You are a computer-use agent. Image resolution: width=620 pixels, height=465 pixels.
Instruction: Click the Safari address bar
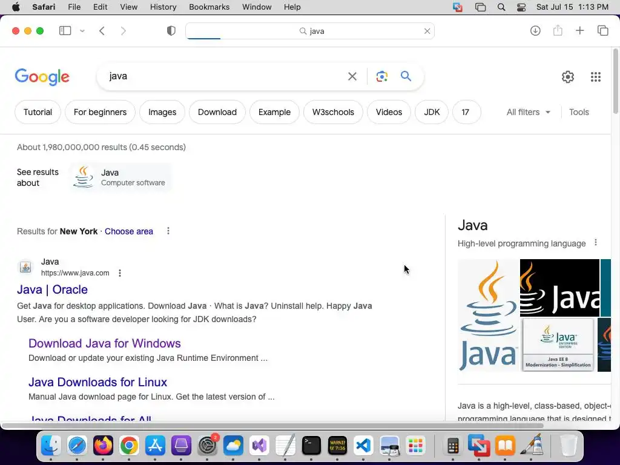point(310,31)
